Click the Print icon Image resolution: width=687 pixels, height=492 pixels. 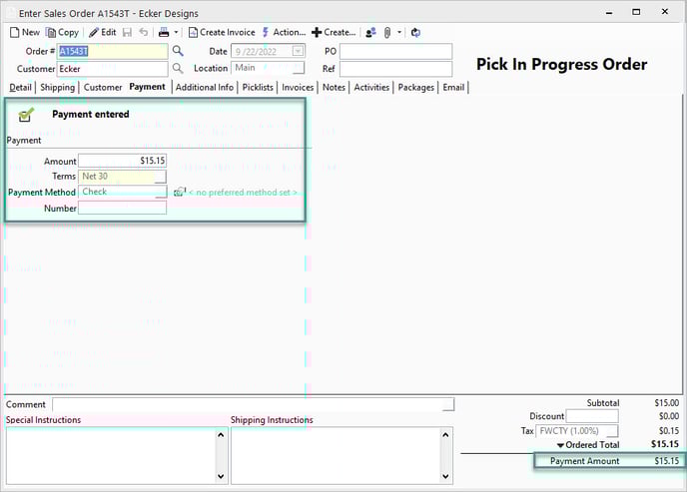[164, 32]
